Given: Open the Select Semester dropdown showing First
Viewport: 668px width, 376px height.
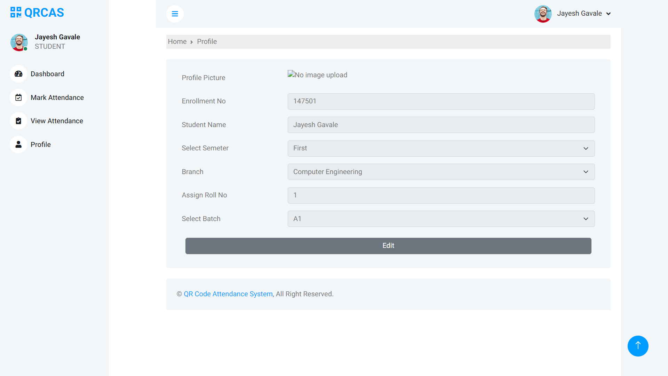Looking at the screenshot, I should pos(441,148).
